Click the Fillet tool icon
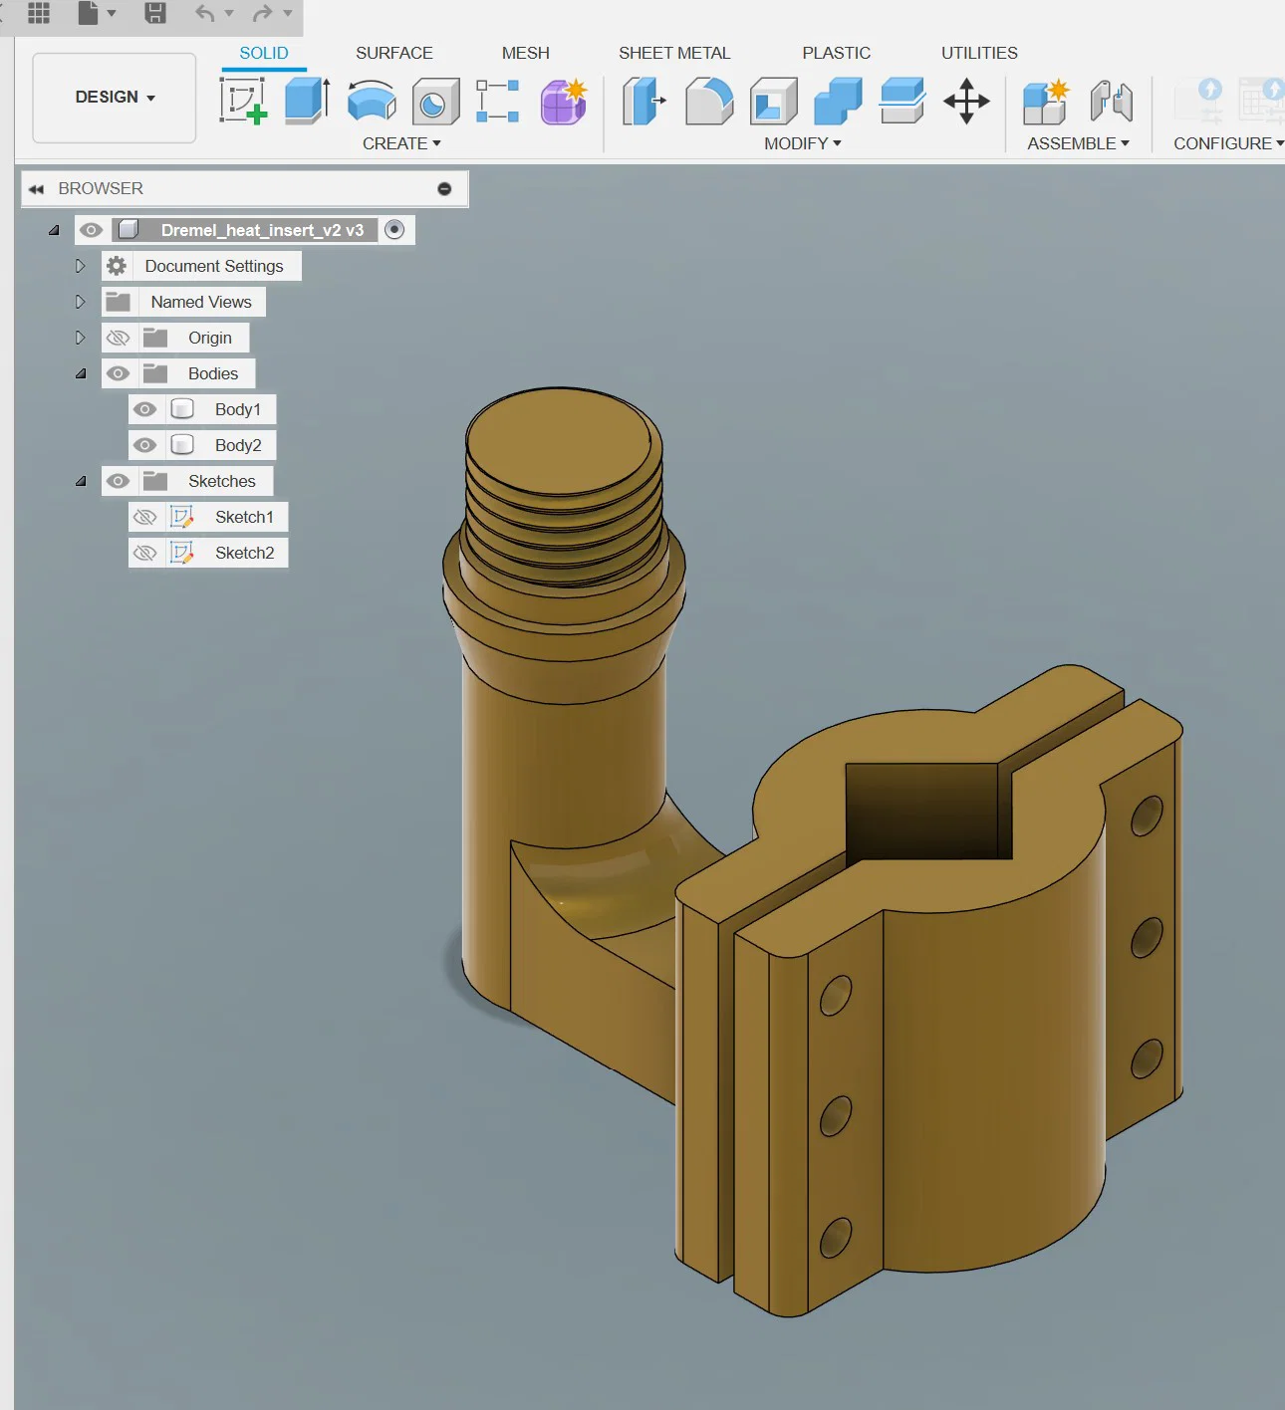1285x1410 pixels. 708,102
